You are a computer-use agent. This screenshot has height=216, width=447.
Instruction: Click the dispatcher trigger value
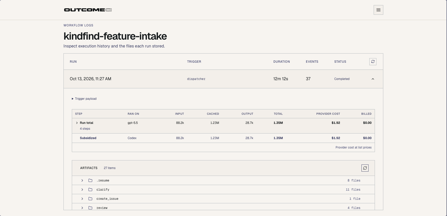[196, 79]
